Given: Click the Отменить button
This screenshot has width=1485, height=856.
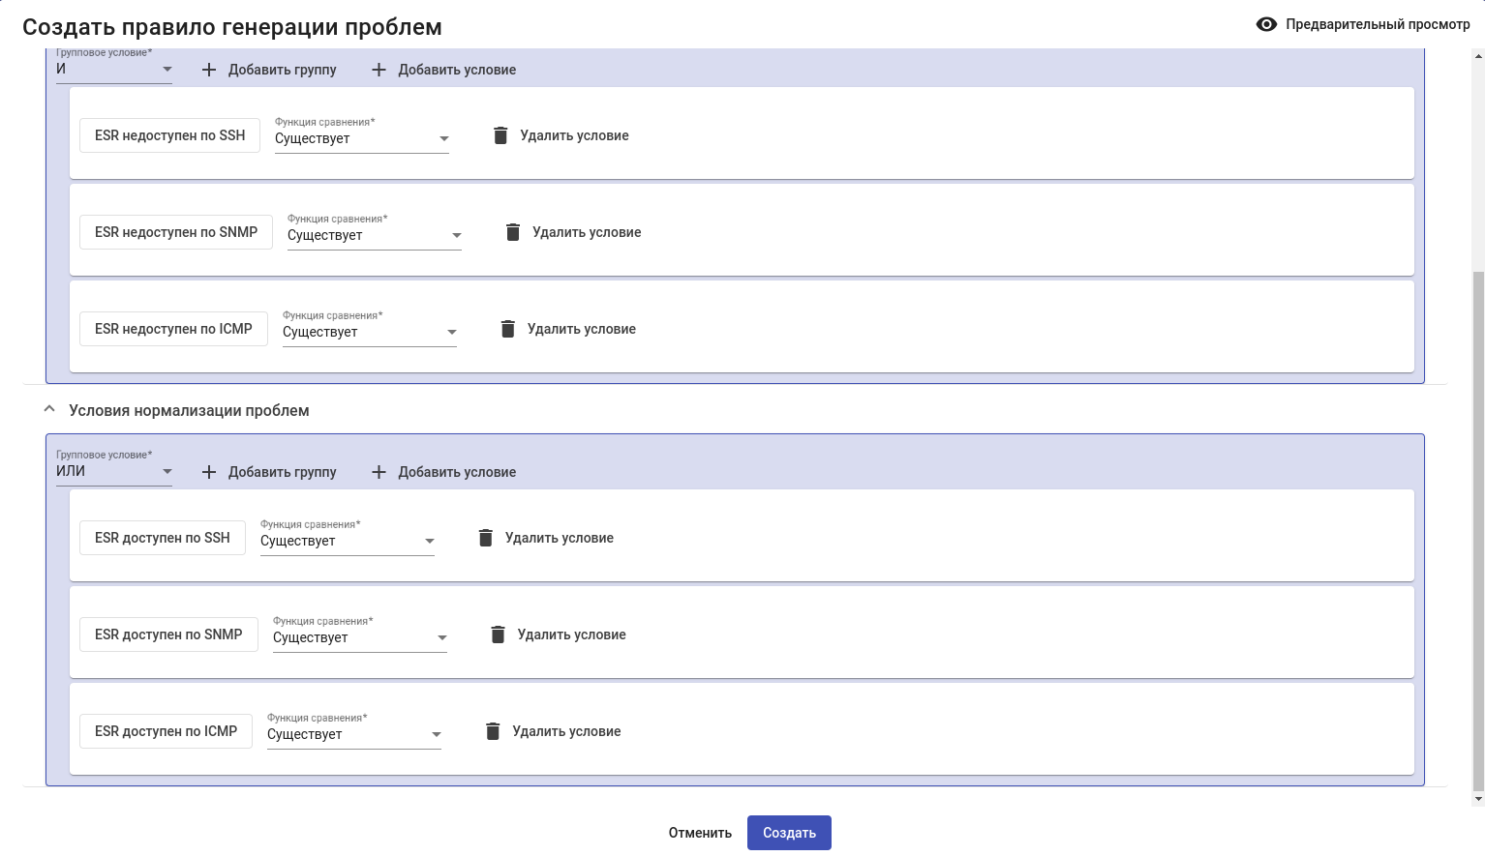Looking at the screenshot, I should [700, 833].
